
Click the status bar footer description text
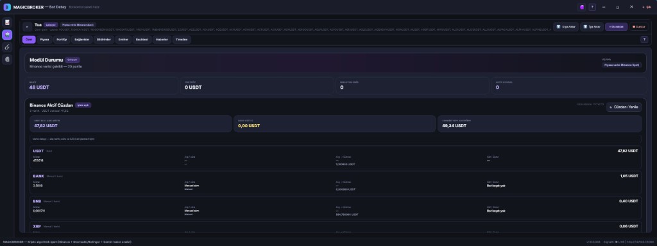click(67, 242)
